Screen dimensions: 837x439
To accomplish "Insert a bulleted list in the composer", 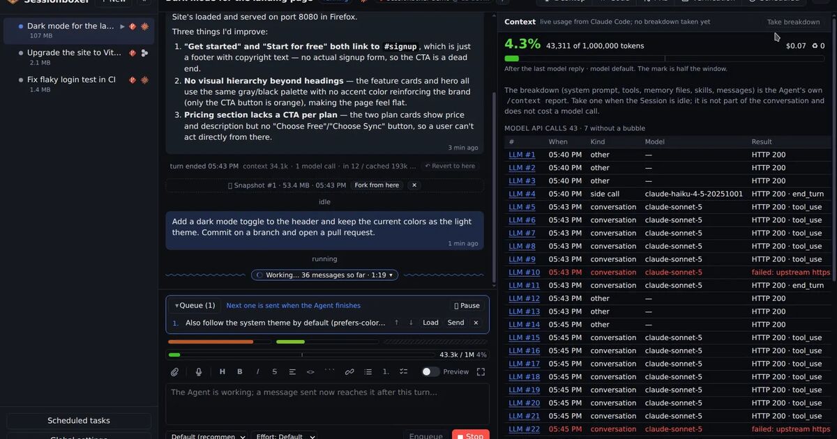I will coord(368,372).
